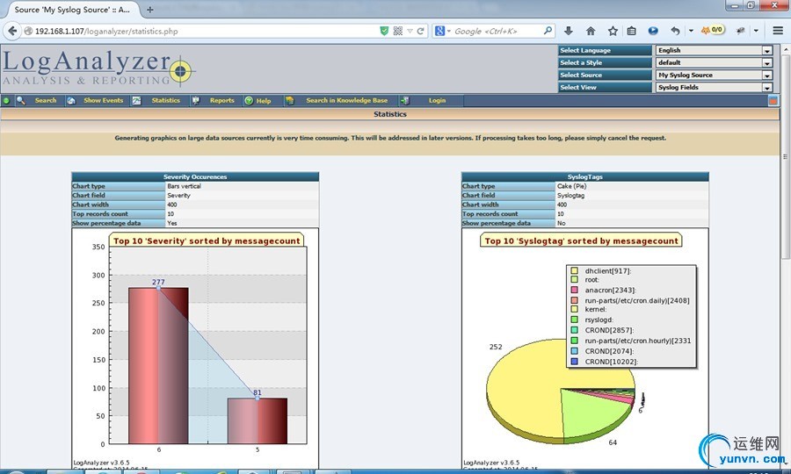
Task: Open the Select Source dropdown
Action: (714, 75)
